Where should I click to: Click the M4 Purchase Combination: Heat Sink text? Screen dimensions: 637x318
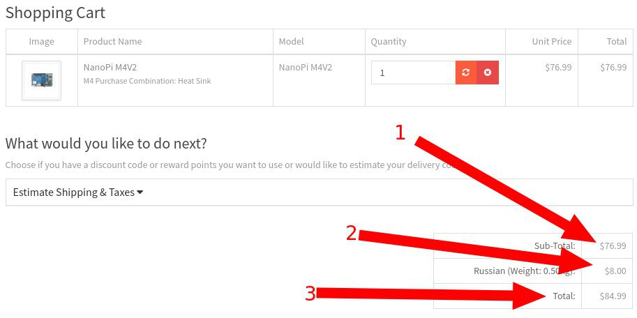[147, 81]
